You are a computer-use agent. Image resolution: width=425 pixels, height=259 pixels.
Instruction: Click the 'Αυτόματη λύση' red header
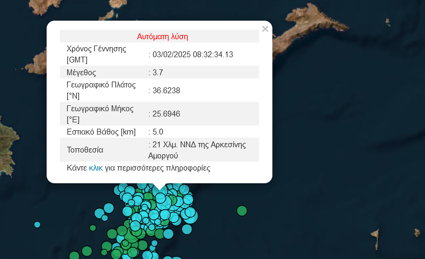(x=162, y=37)
